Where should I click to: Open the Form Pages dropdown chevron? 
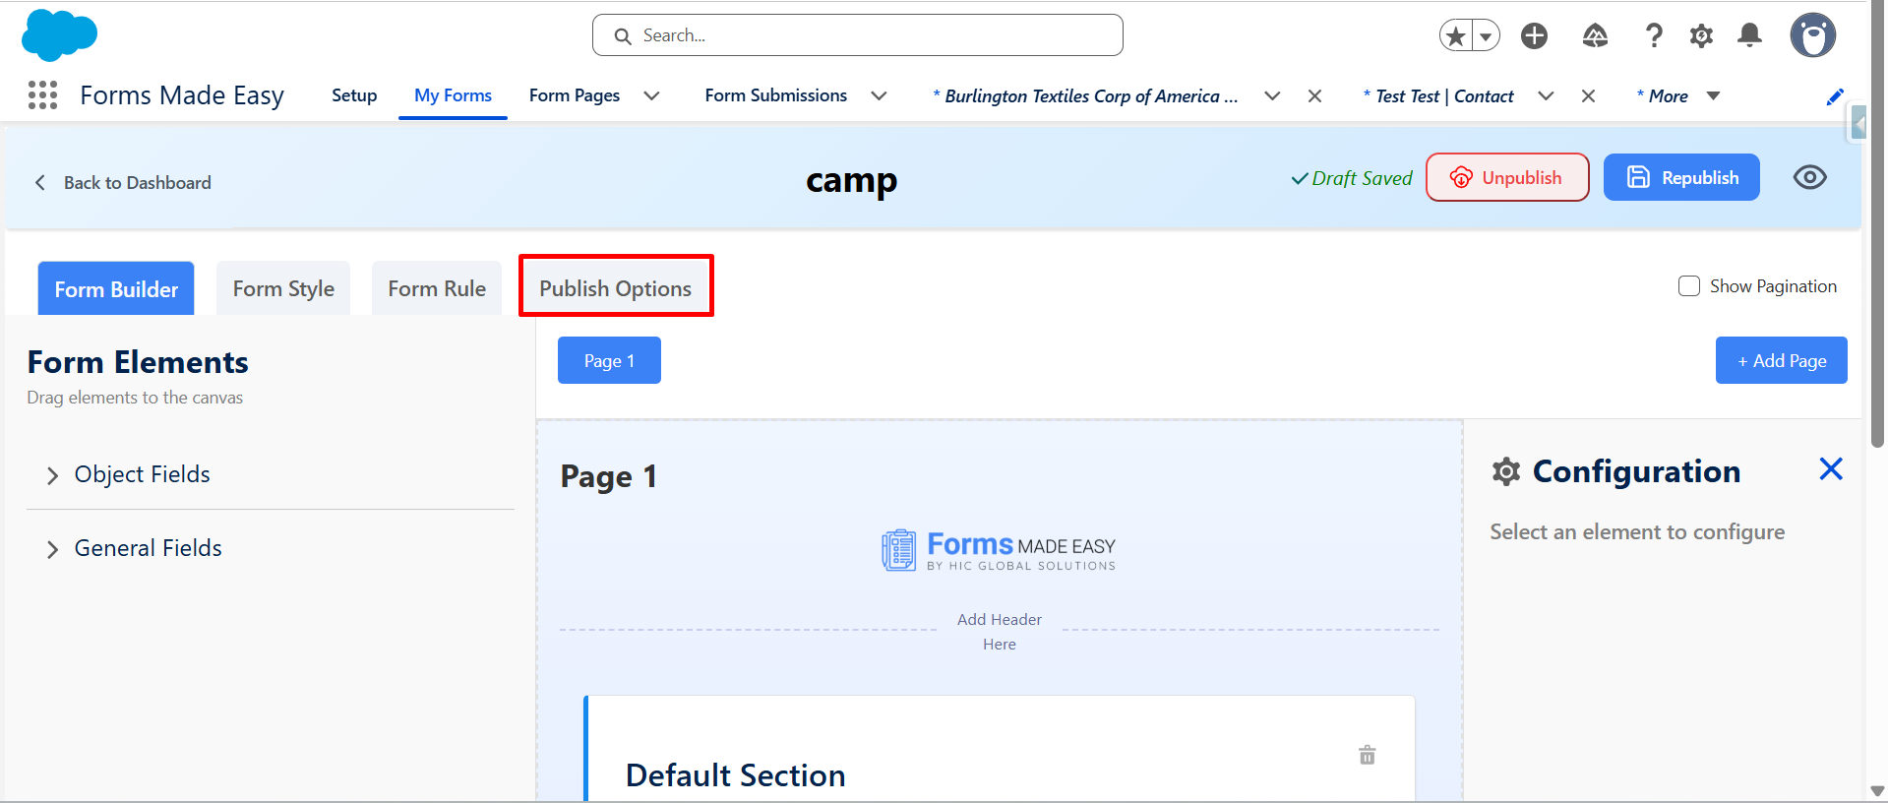(651, 95)
